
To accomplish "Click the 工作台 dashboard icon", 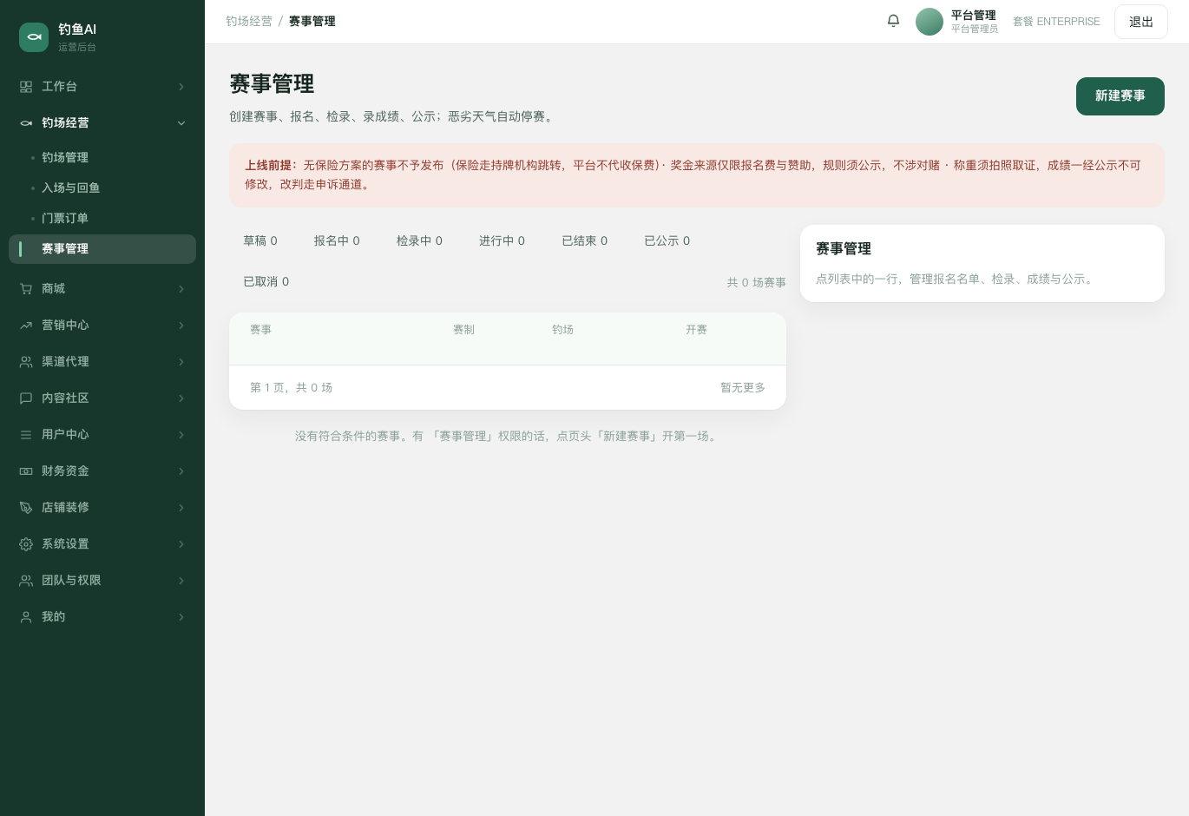I will tap(26, 87).
